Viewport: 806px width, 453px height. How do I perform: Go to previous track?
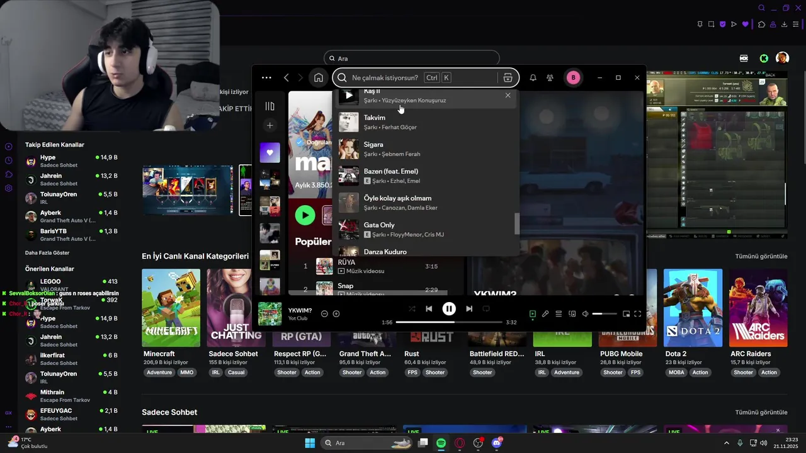coord(429,309)
